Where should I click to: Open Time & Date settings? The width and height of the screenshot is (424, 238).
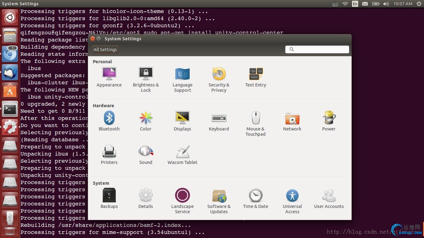click(256, 199)
